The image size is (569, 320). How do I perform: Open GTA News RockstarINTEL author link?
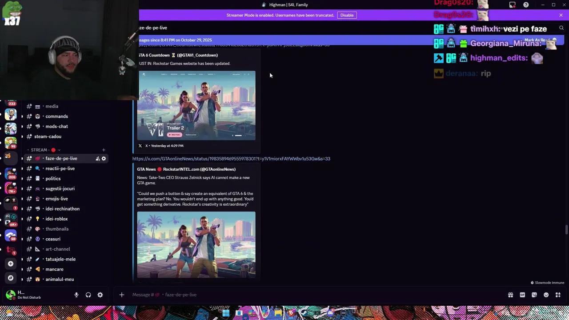tap(186, 169)
